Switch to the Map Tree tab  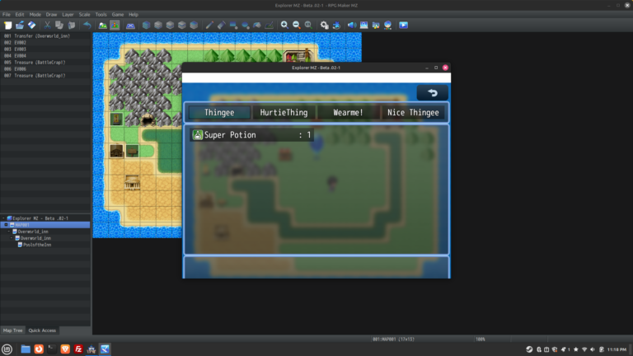(12, 330)
